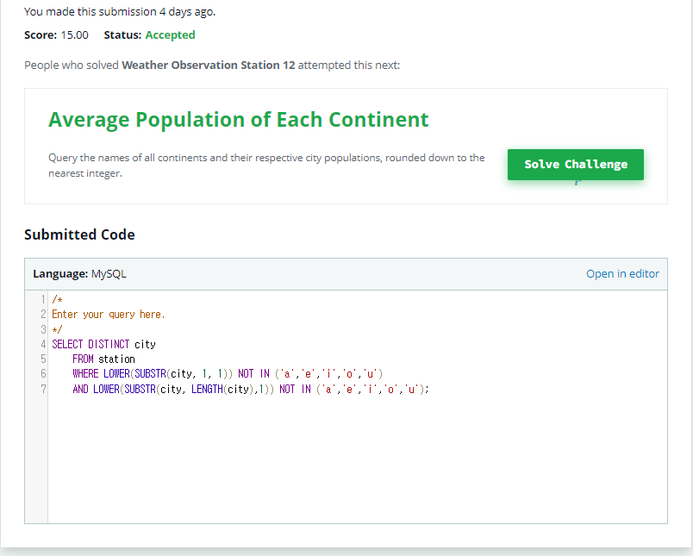Click 'You made this submission 4 days ago'
The image size is (693, 556).
120,11
